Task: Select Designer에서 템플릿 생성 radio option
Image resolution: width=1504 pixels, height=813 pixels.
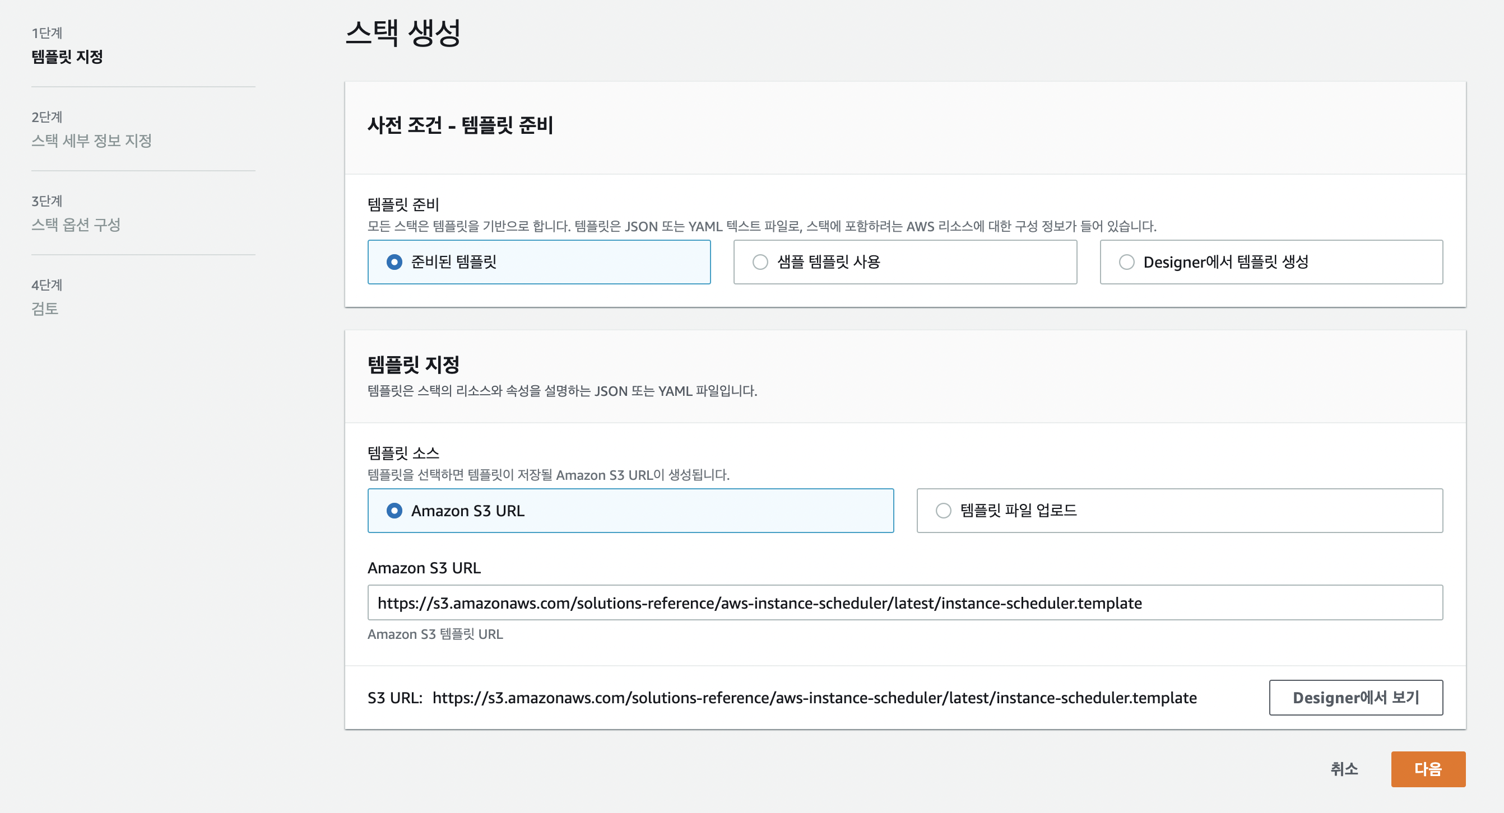Action: coord(1126,262)
